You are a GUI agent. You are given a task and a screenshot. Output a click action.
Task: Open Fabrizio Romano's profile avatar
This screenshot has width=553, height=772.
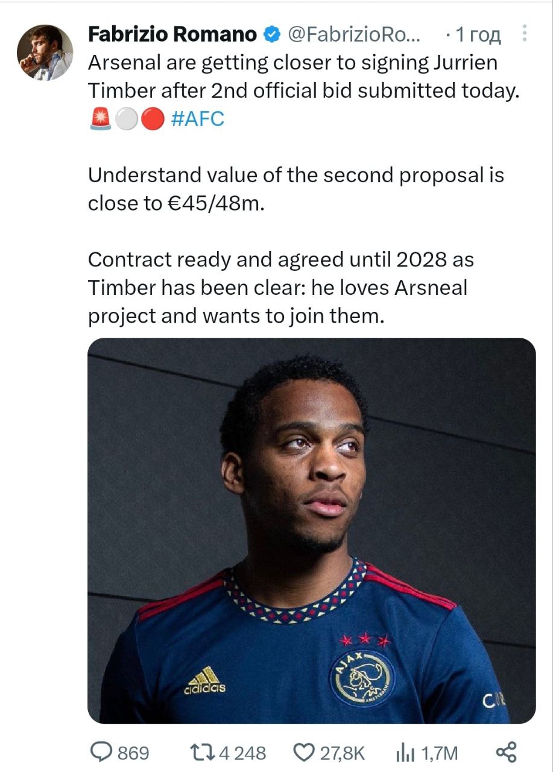coord(45,52)
